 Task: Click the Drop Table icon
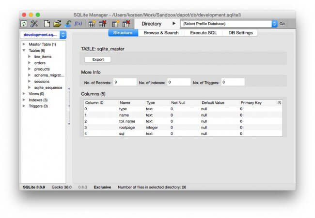(102, 24)
